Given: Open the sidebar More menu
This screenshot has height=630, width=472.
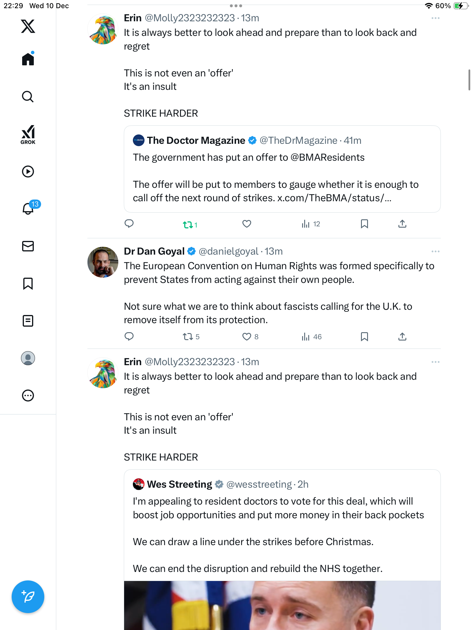Looking at the screenshot, I should [28, 395].
